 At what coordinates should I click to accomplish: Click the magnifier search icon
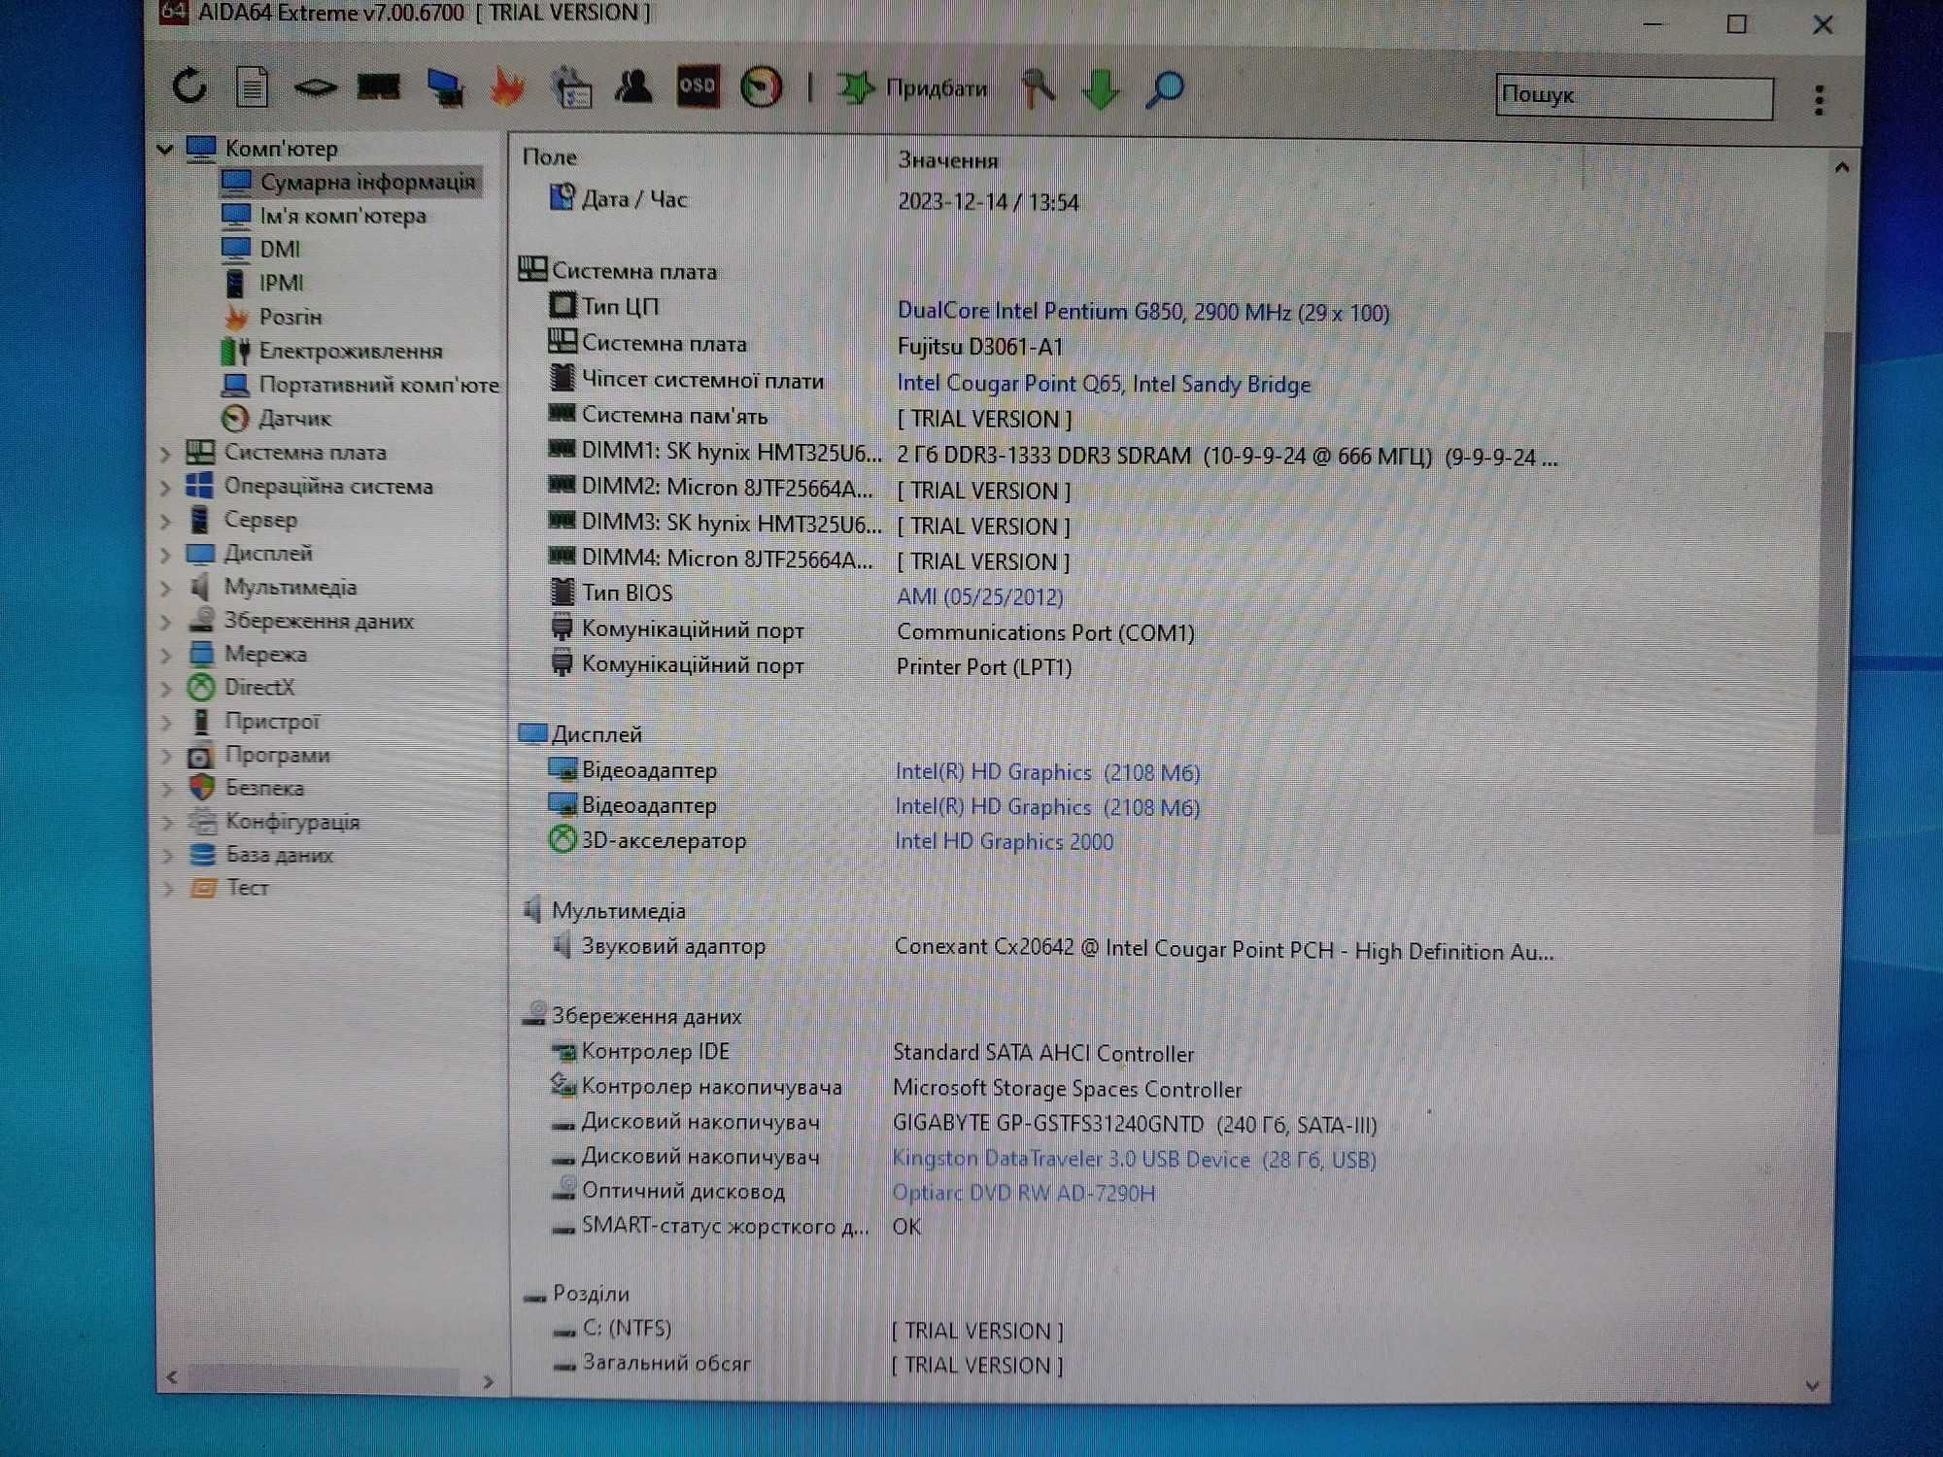click(1164, 89)
